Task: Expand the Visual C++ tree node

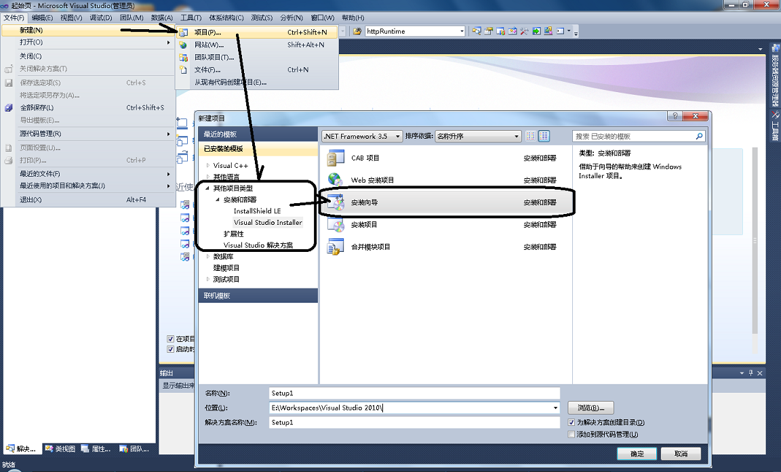Action: click(x=207, y=165)
